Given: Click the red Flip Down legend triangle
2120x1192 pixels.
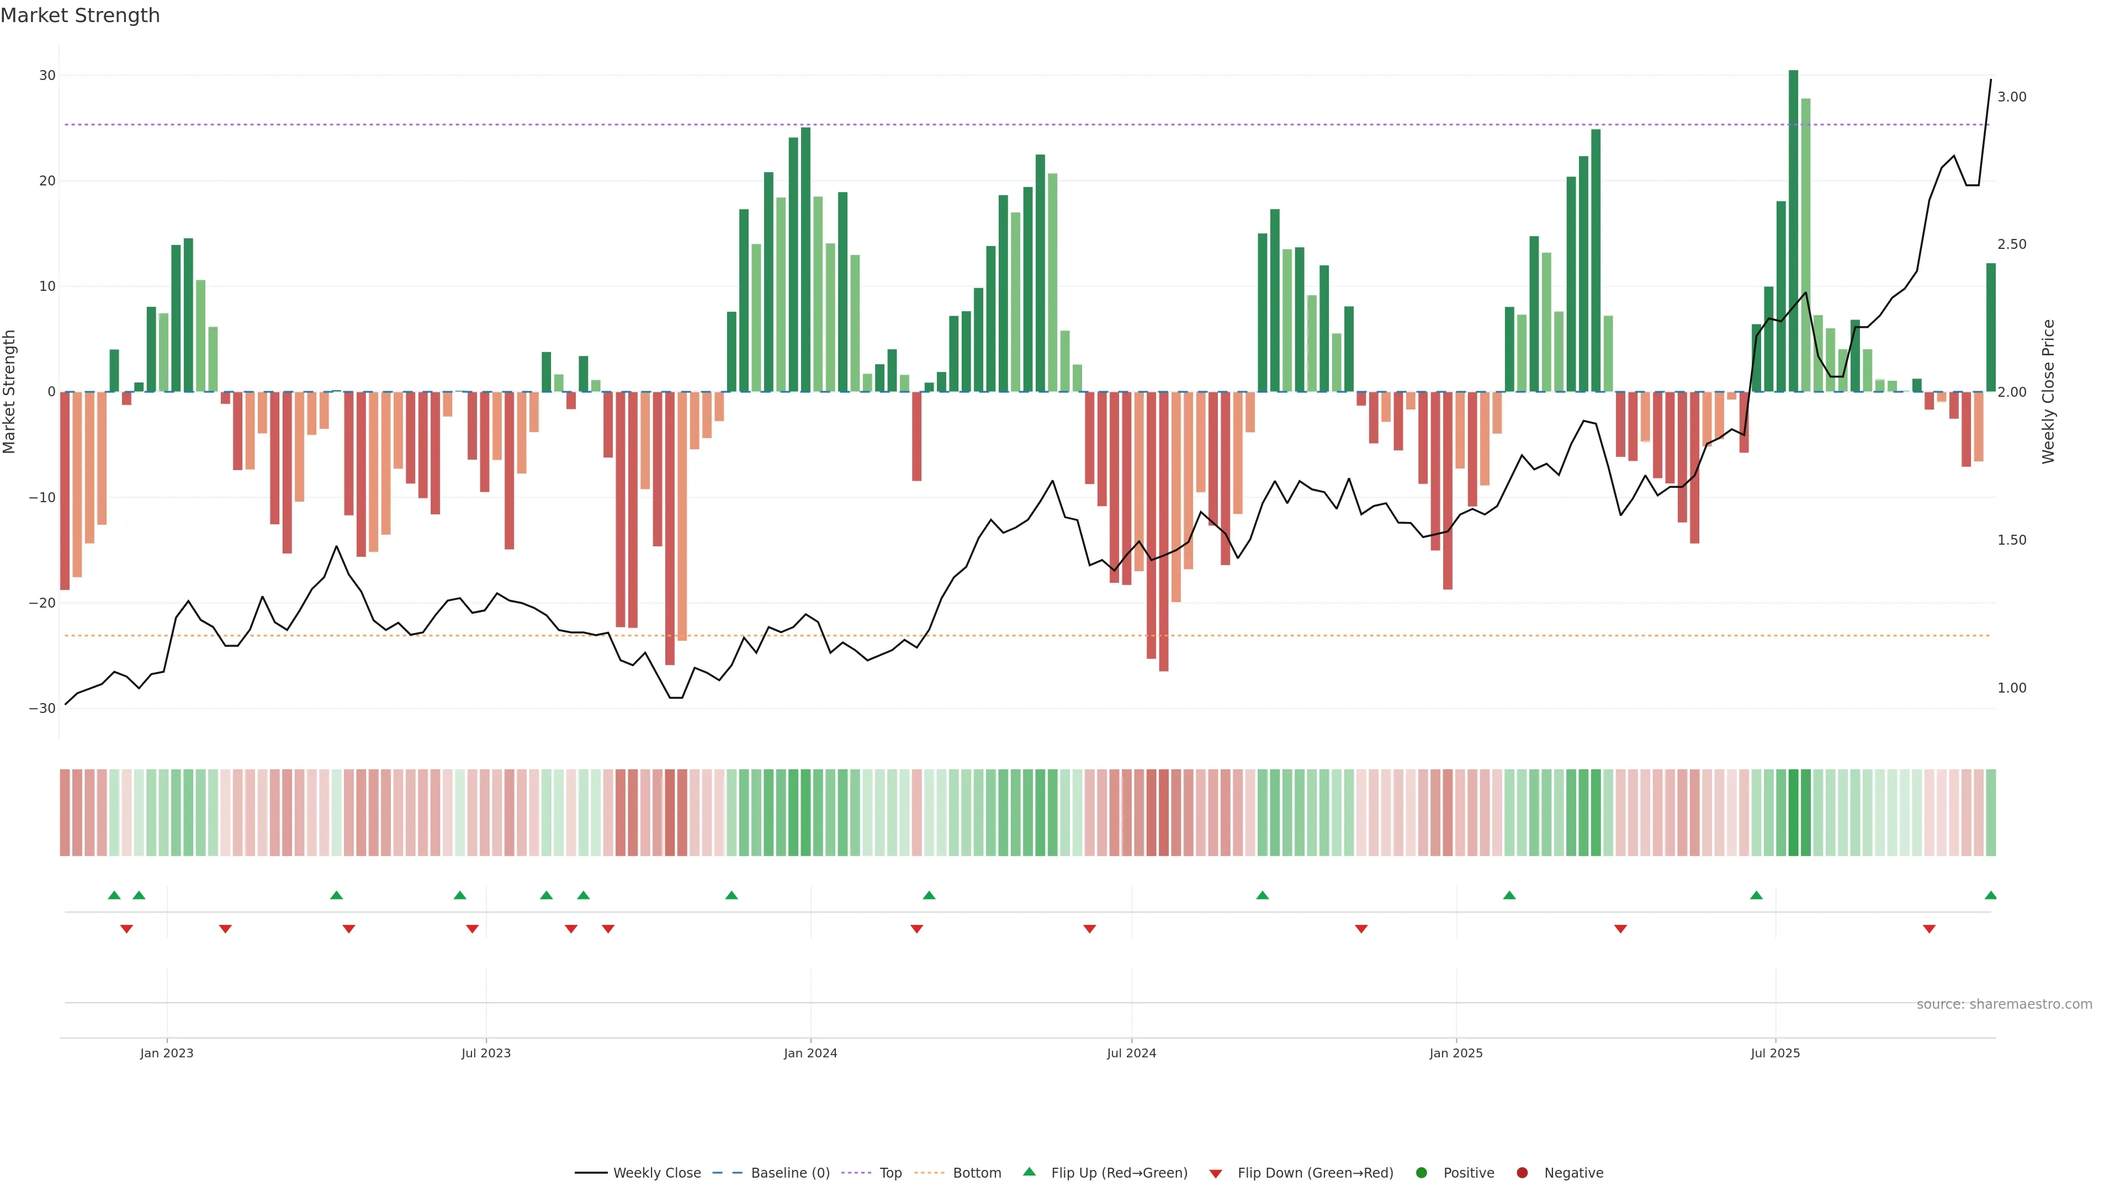Looking at the screenshot, I should (x=1216, y=1174).
